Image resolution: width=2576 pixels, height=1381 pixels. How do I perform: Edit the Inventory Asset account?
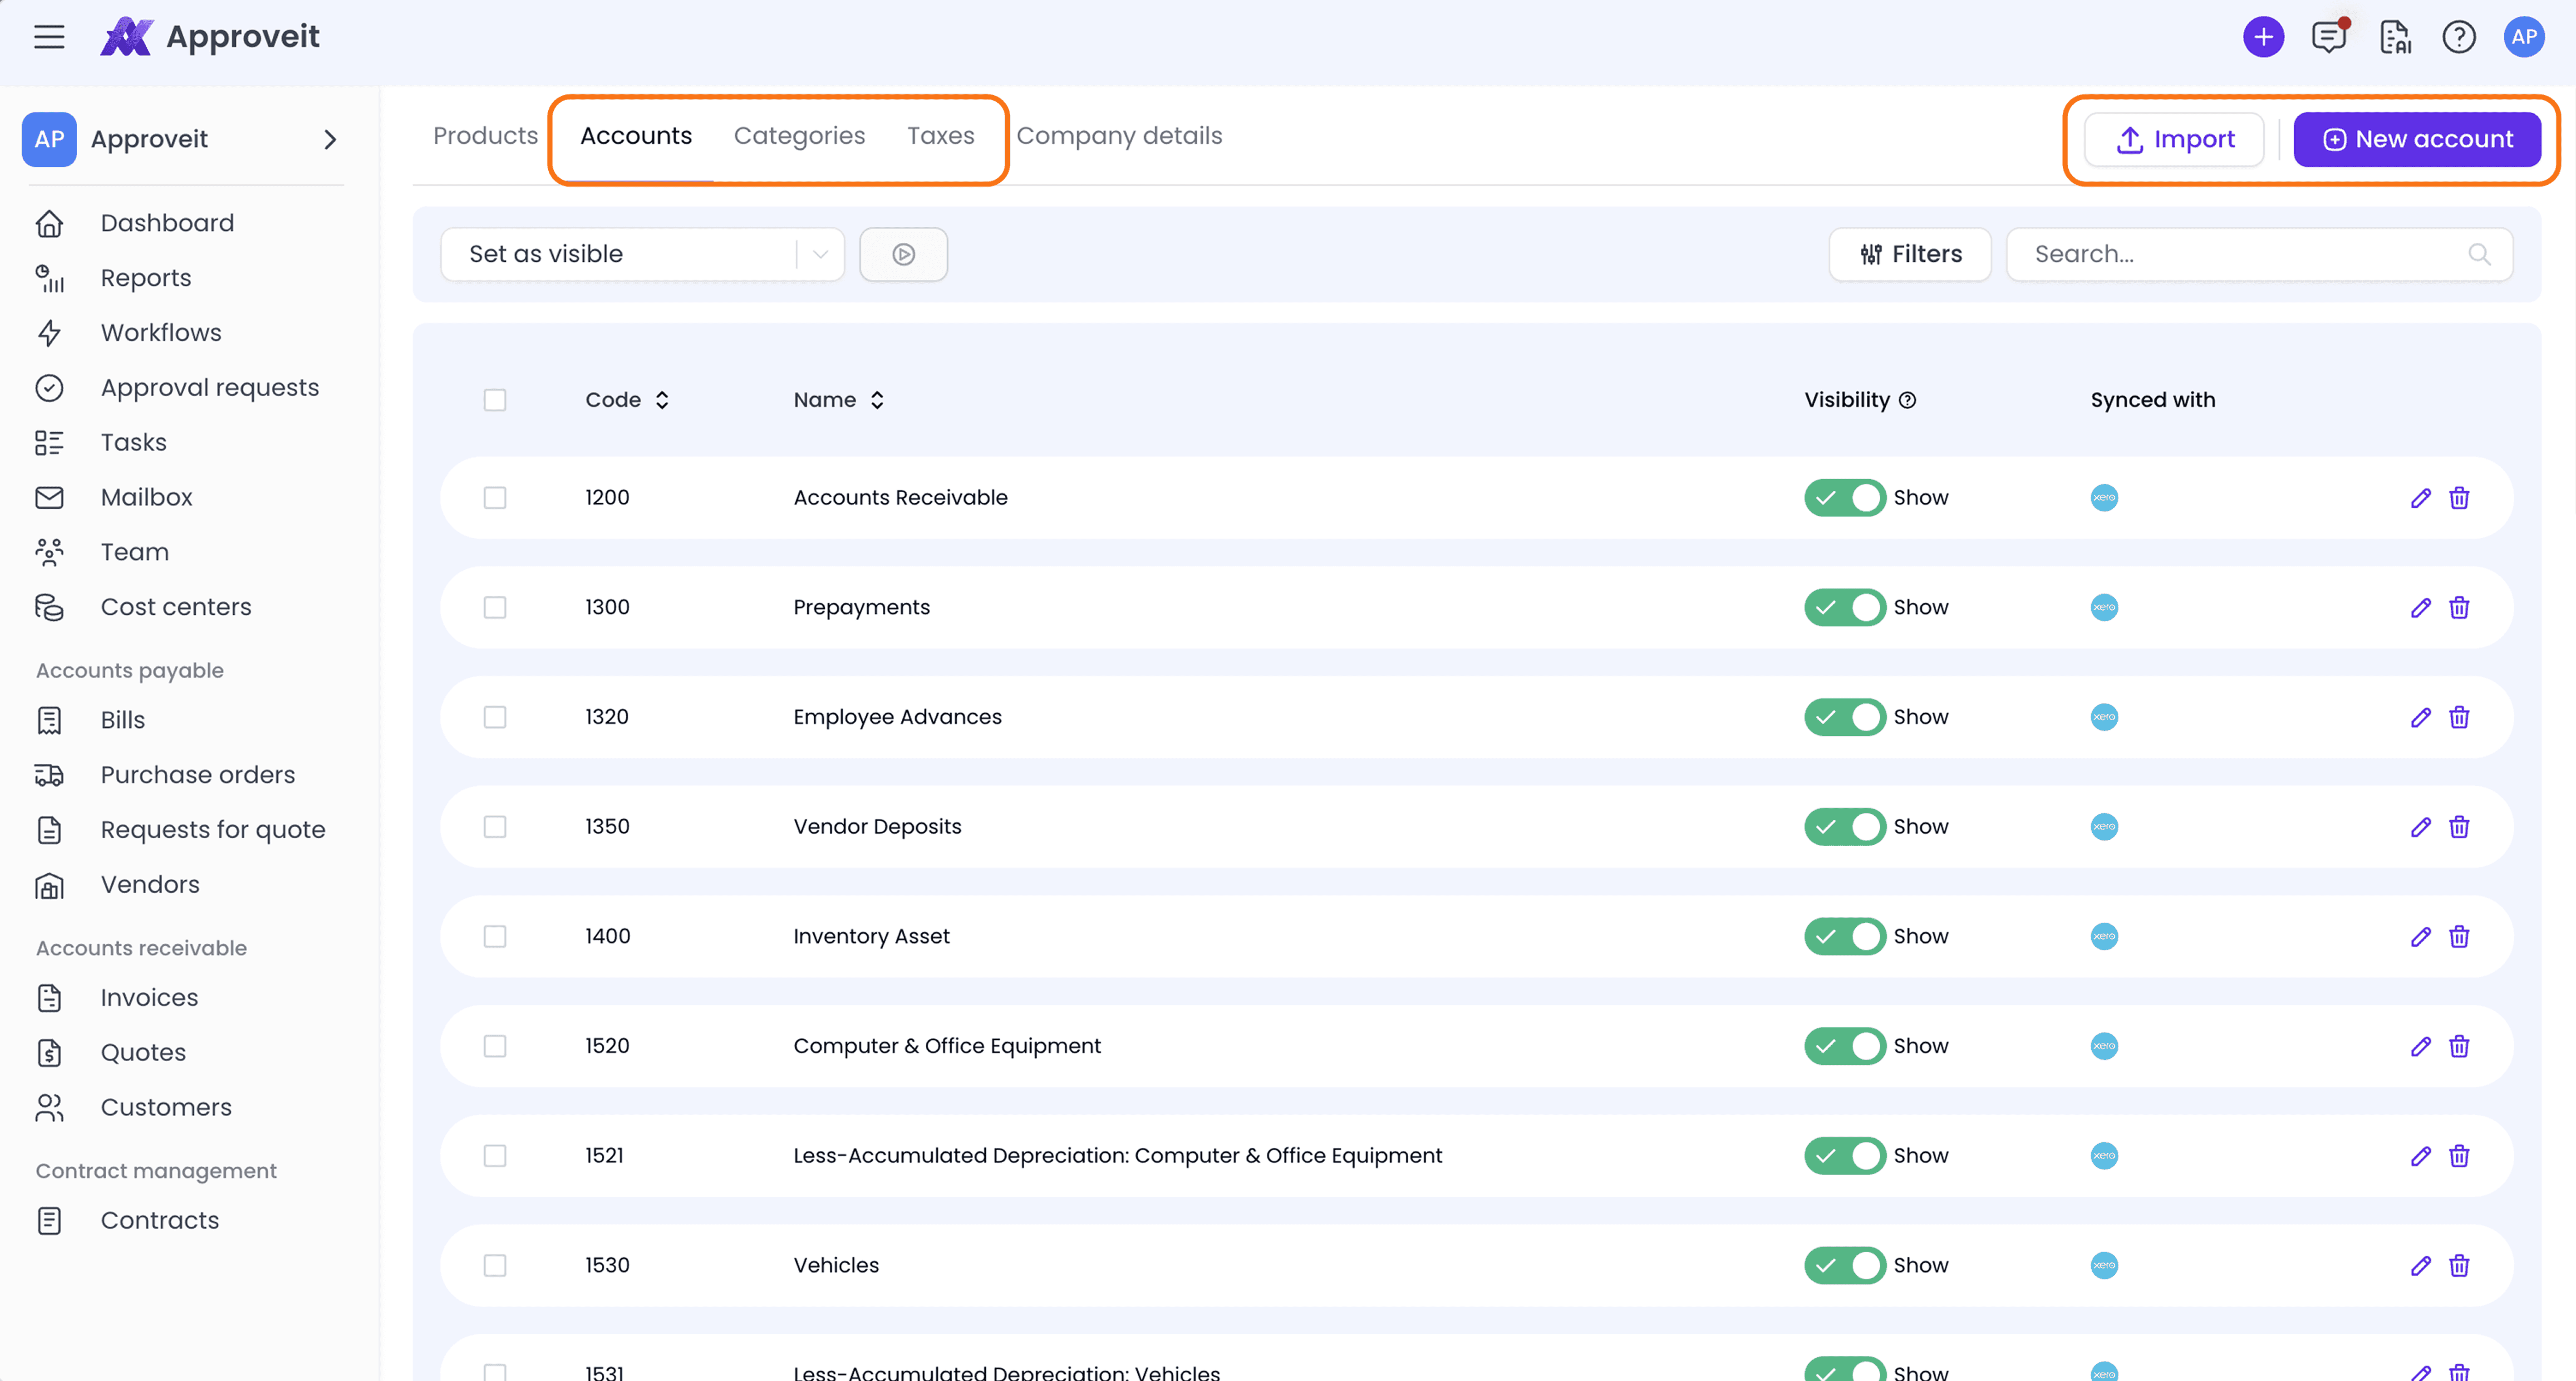pos(2420,936)
